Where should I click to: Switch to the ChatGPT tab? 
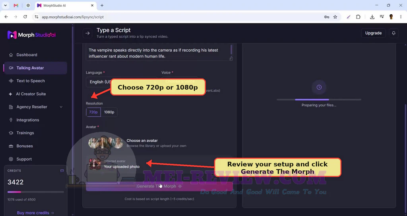click(x=28, y=6)
